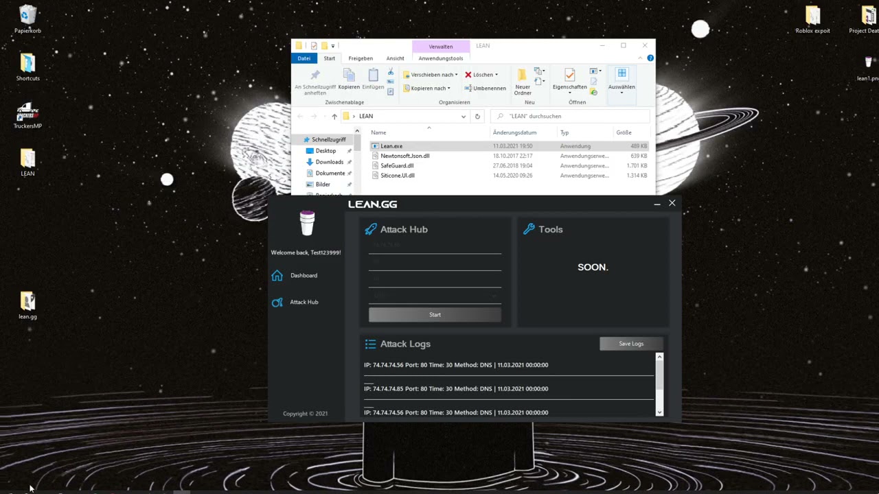This screenshot has width=879, height=494.
Task: Open the LEAN folder desktop icon
Action: tap(27, 163)
